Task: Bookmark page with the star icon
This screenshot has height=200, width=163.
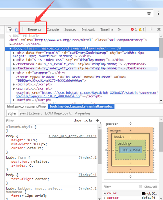Action: tap(149, 13)
